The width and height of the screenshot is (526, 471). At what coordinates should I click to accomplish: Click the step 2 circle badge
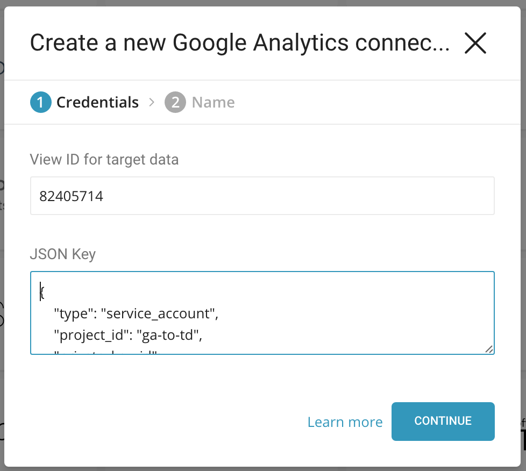click(175, 102)
